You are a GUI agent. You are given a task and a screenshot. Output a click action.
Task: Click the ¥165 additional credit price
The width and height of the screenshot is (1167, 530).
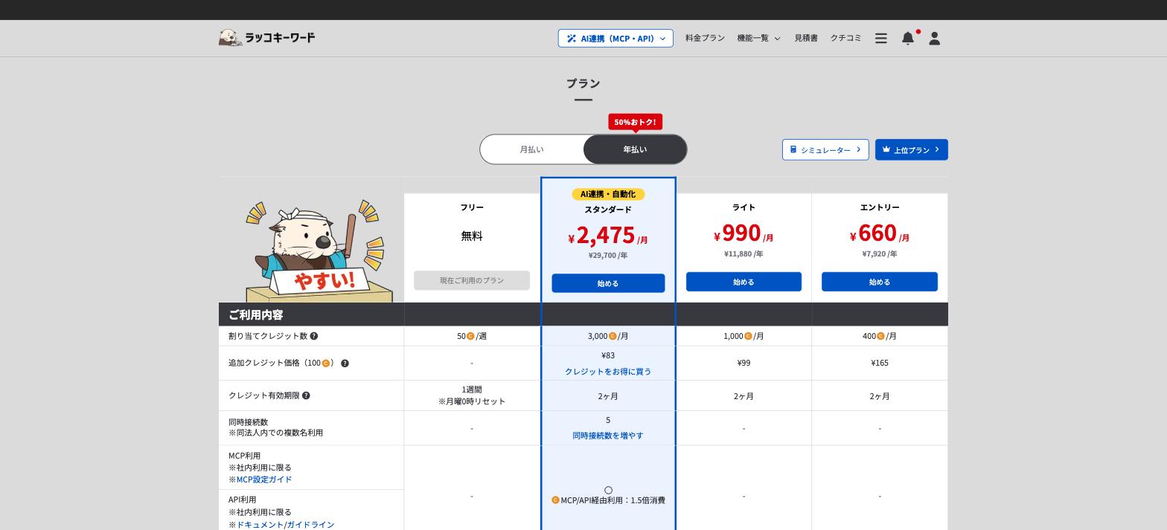[x=880, y=363]
